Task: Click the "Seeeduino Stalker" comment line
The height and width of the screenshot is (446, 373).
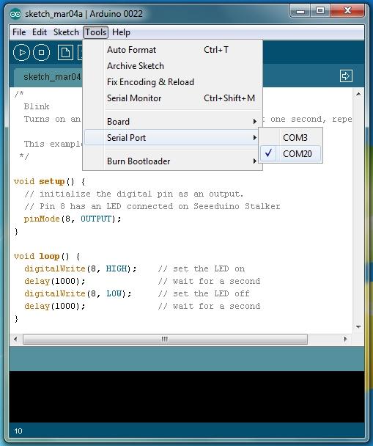Action: click(152, 206)
